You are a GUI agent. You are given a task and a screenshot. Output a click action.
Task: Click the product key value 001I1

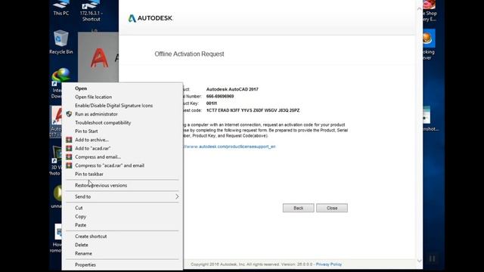click(212, 104)
